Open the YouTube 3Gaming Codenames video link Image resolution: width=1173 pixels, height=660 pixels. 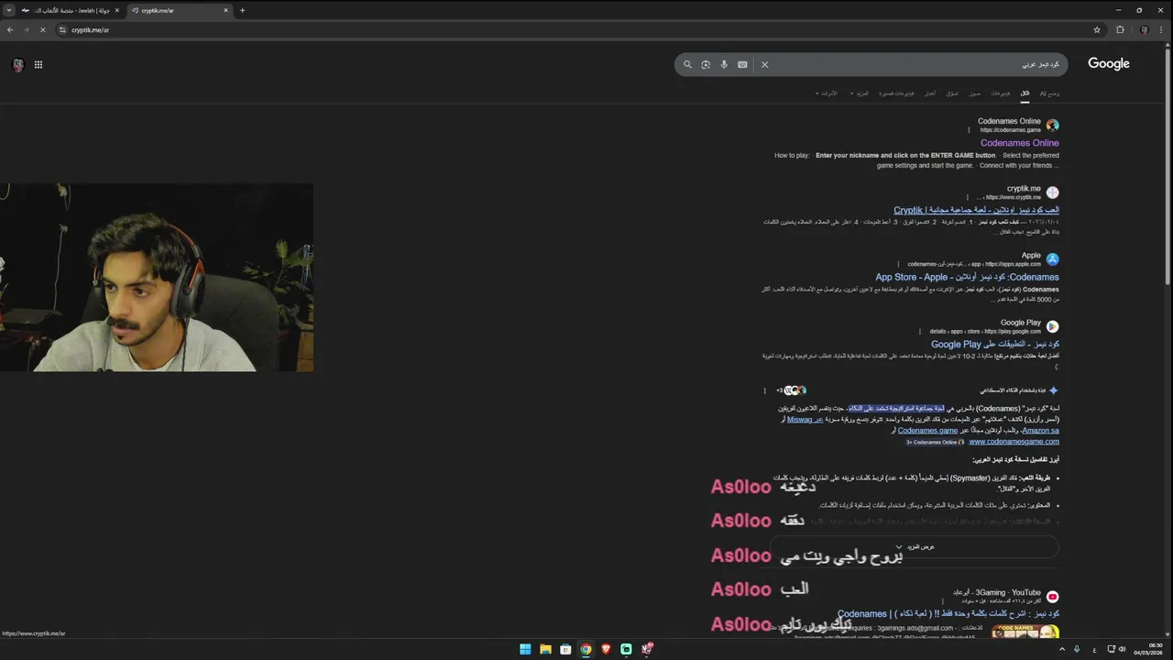948,613
